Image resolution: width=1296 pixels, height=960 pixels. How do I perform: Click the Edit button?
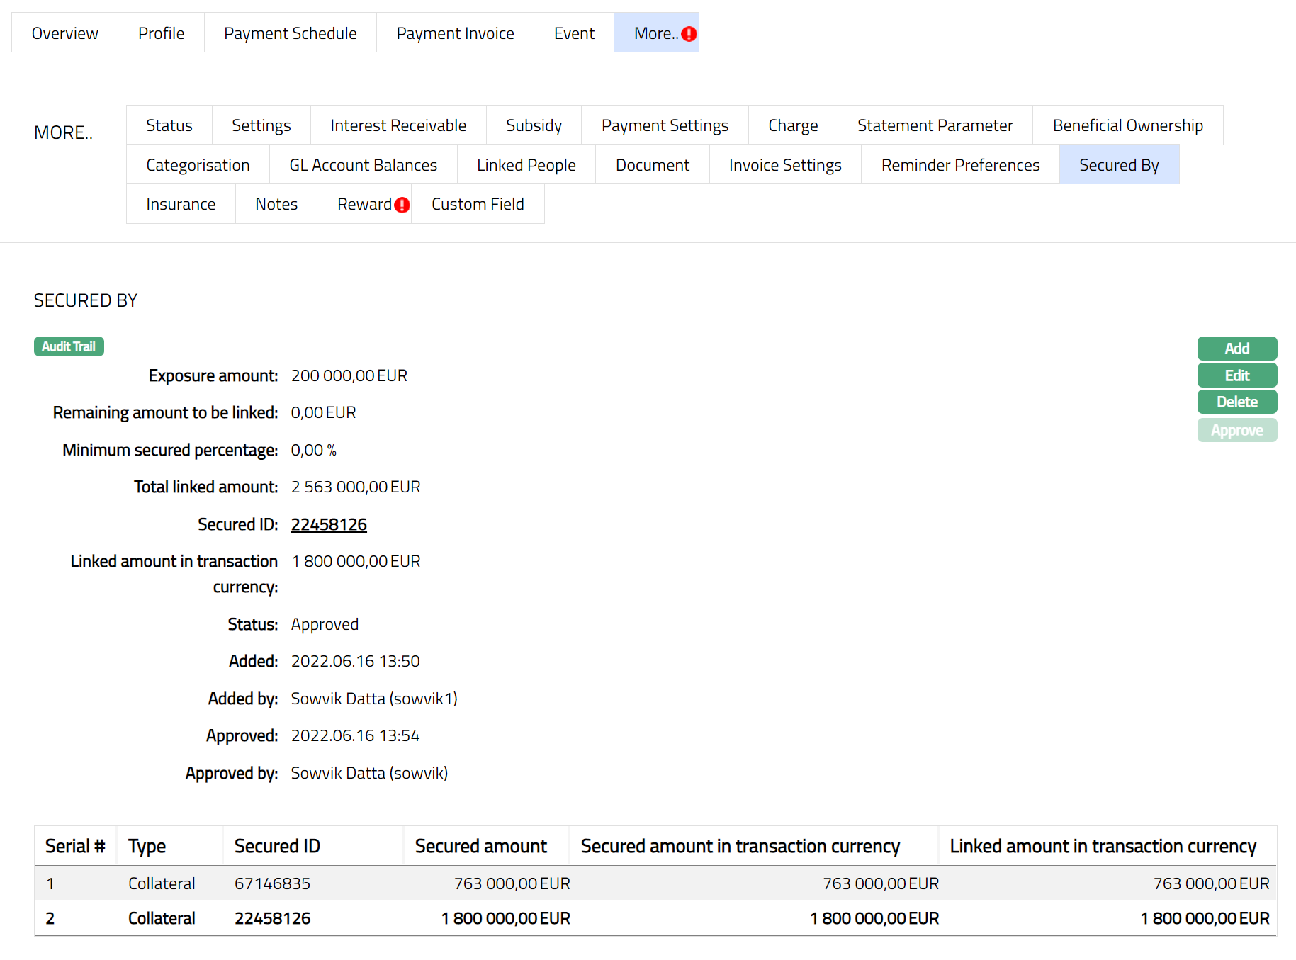[x=1236, y=375]
